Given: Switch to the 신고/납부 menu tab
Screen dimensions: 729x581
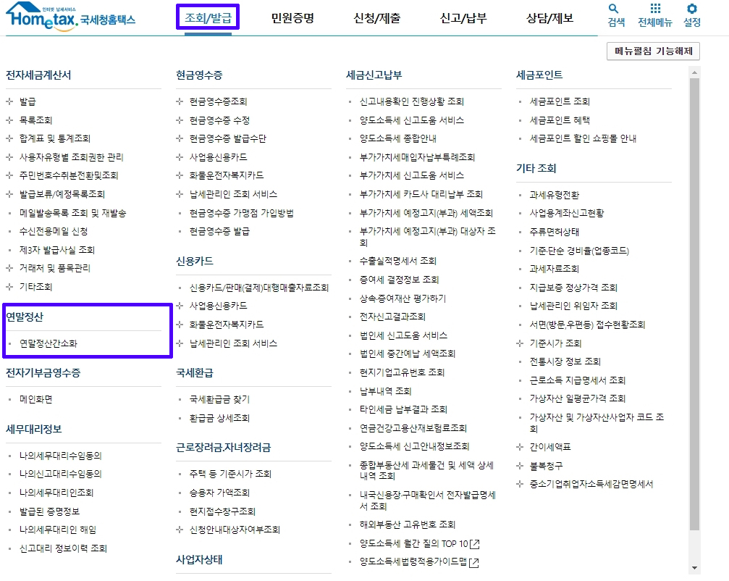Looking at the screenshot, I should [x=463, y=18].
